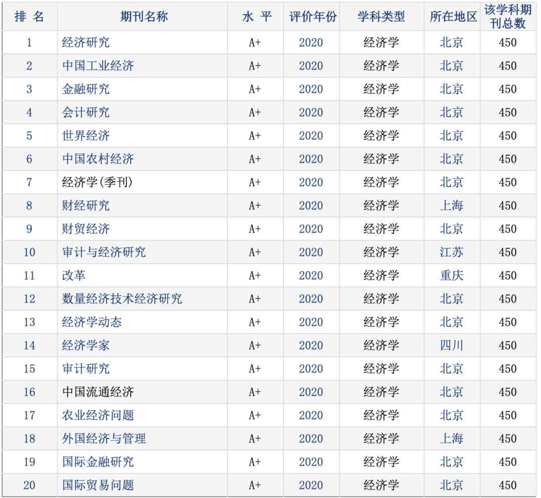Click the 水平 column header
541x498 pixels.
click(257, 17)
